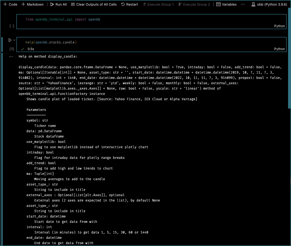Open the toolbar overflow menu (three dots)

pos(243,4)
